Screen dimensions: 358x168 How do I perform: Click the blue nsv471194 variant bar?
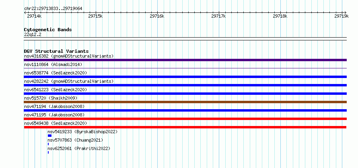185,110
